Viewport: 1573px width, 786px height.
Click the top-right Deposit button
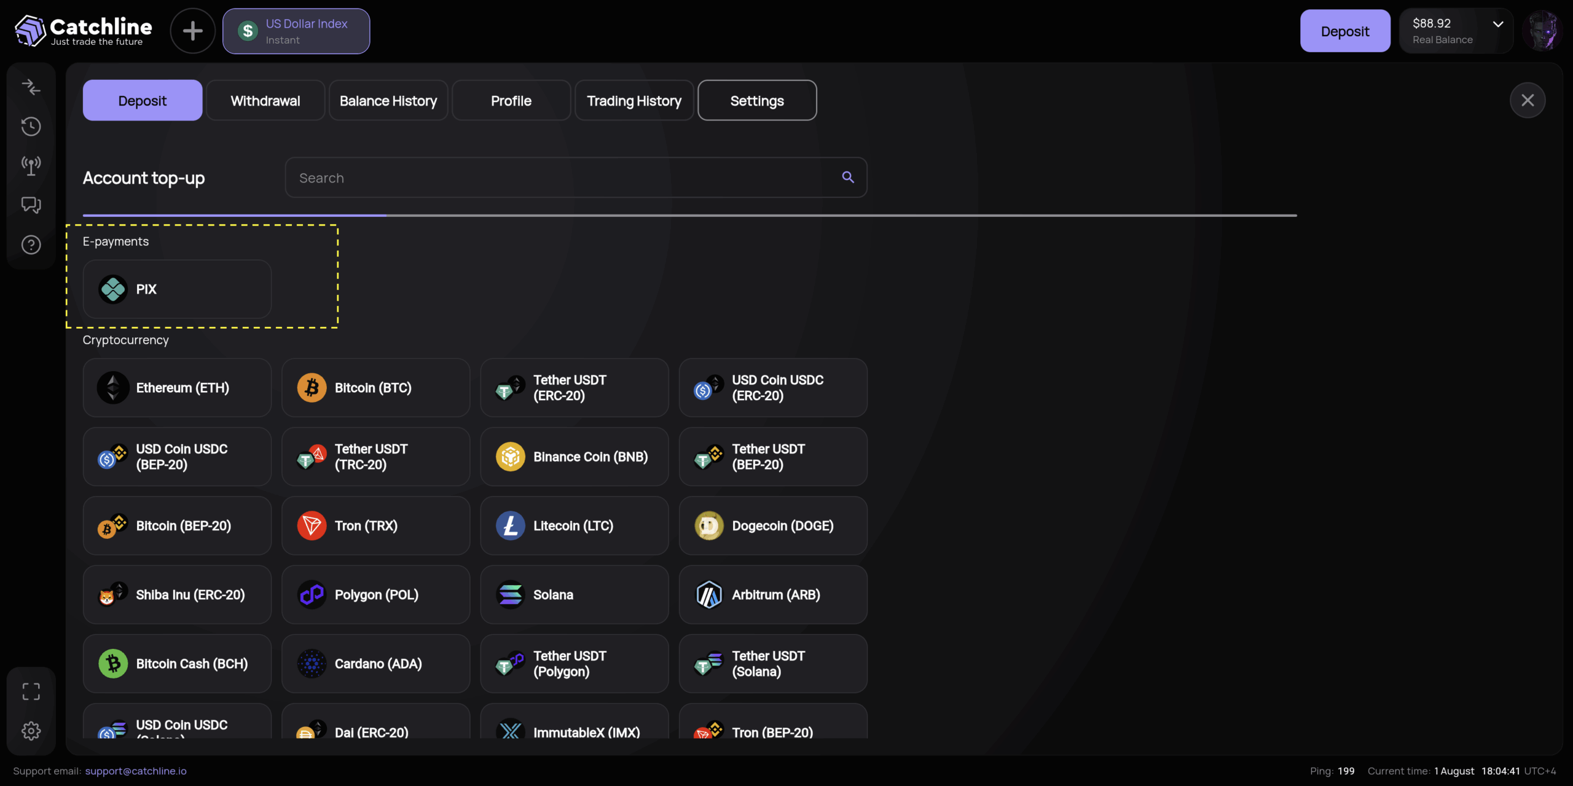[1345, 31]
